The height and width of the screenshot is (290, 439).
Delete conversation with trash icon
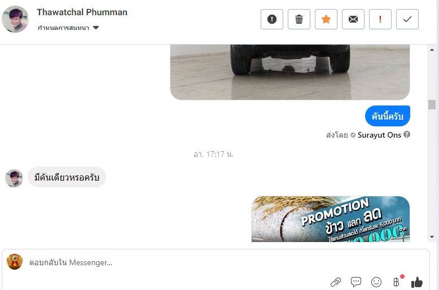point(298,19)
